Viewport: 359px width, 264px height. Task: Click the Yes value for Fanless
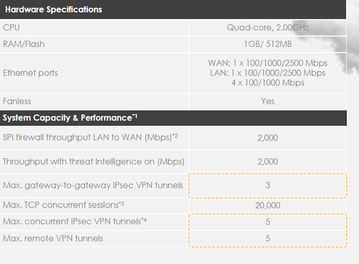coord(267,101)
